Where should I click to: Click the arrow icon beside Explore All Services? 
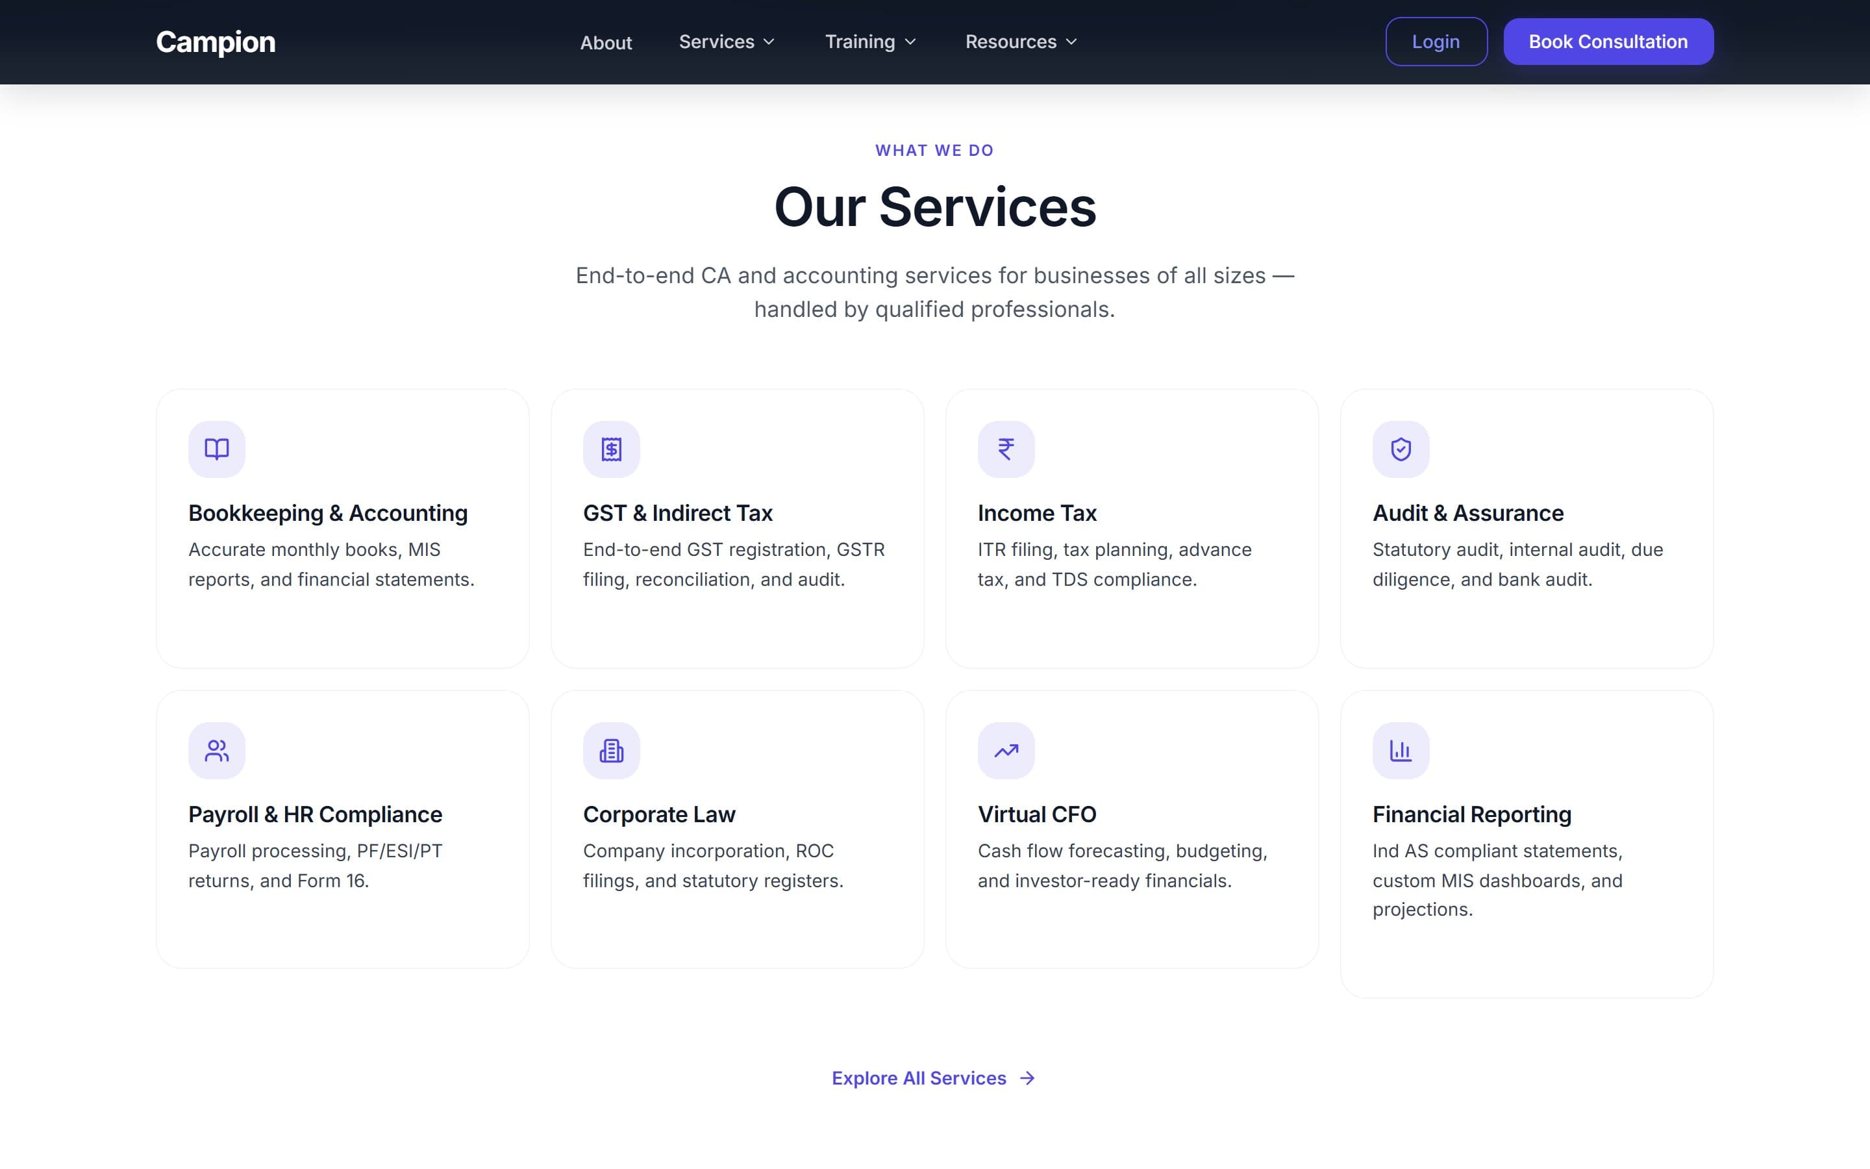coord(1027,1079)
